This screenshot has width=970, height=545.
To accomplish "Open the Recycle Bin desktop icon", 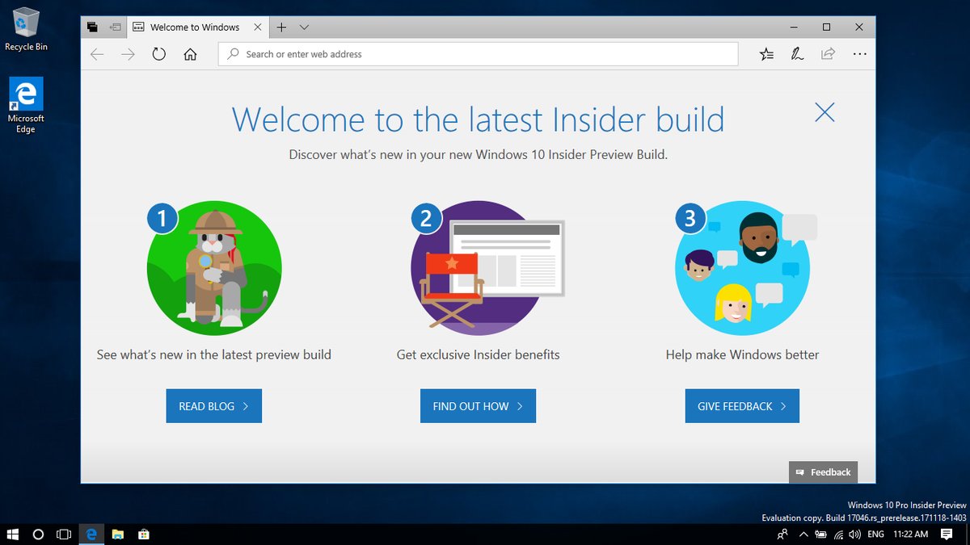I will 26,29.
